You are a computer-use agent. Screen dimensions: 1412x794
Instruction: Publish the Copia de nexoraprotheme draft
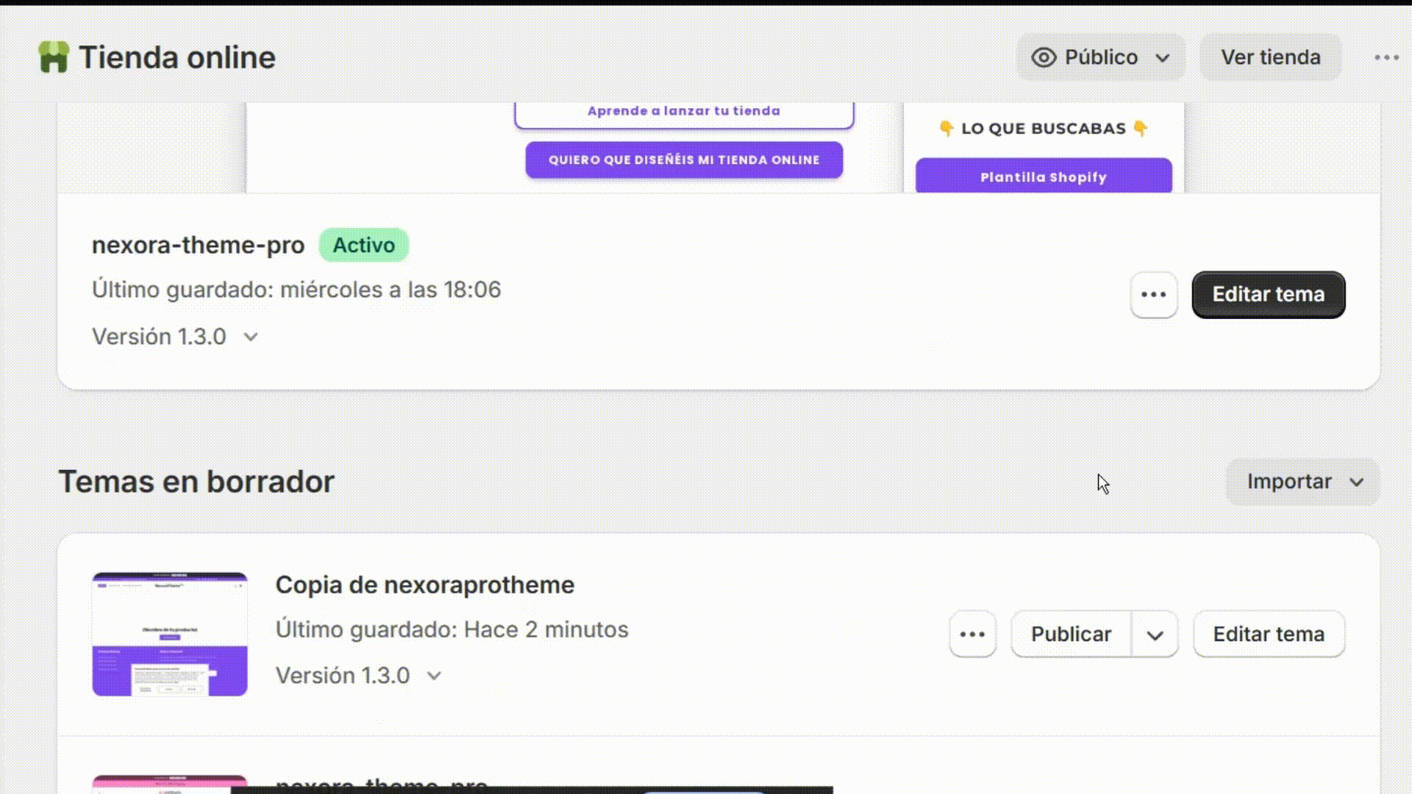pyautogui.click(x=1071, y=634)
